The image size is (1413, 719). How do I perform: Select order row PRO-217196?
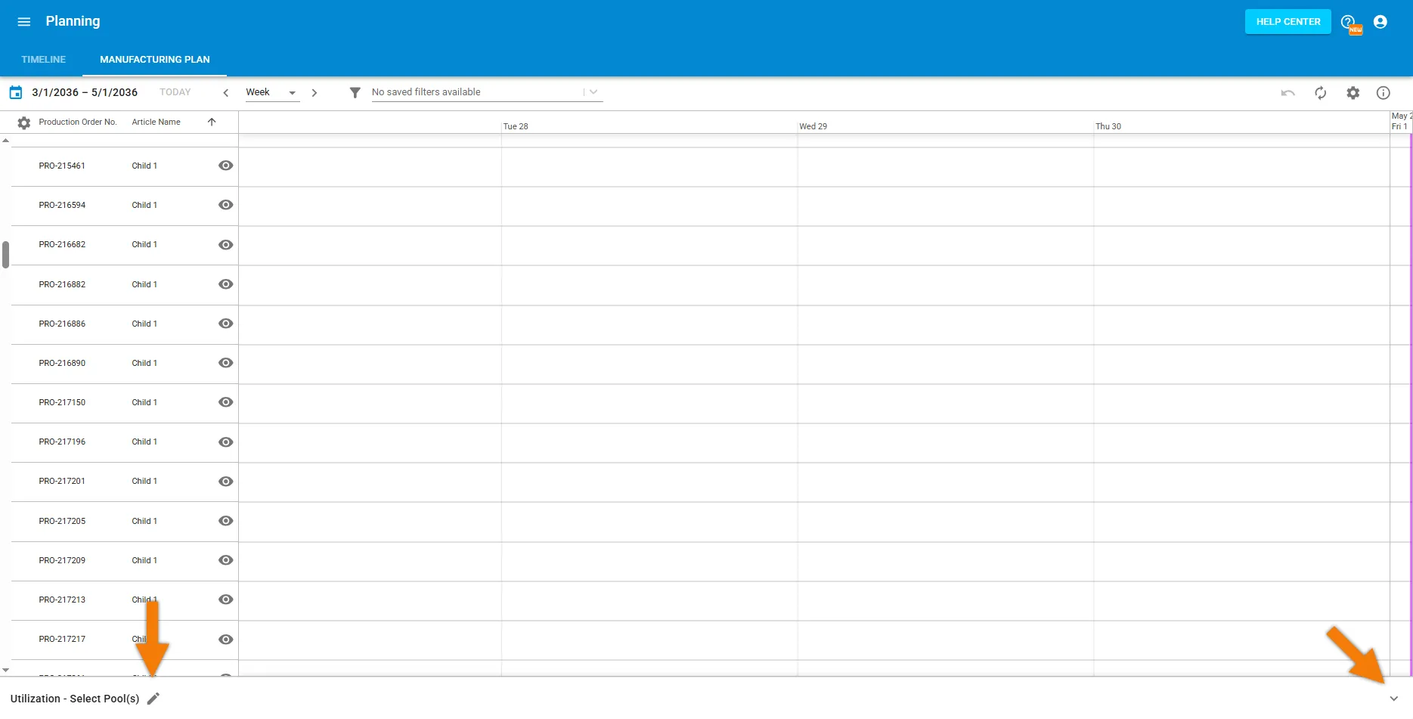click(125, 442)
